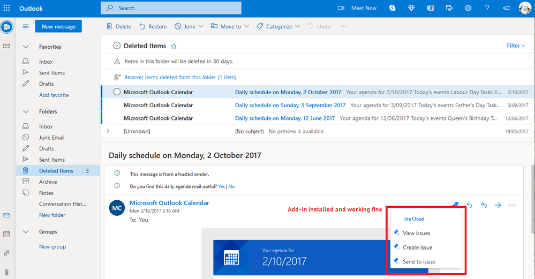The height and width of the screenshot is (279, 535).
Task: Open the Filter dropdown
Action: pos(516,46)
